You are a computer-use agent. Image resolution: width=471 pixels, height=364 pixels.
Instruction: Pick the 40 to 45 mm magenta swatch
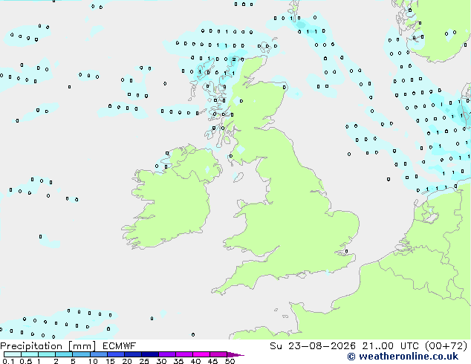201,354
